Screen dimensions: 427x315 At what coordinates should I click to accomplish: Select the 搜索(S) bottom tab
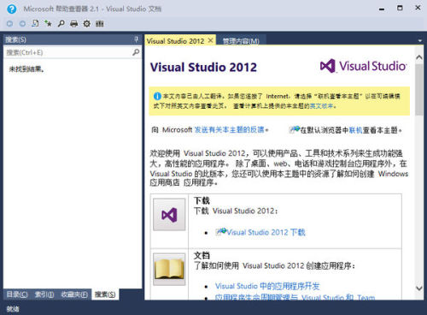[105, 294]
